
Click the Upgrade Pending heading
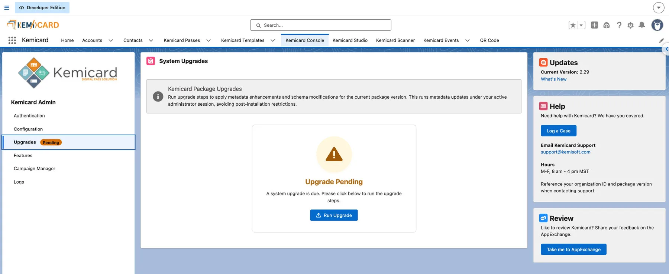coord(334,182)
